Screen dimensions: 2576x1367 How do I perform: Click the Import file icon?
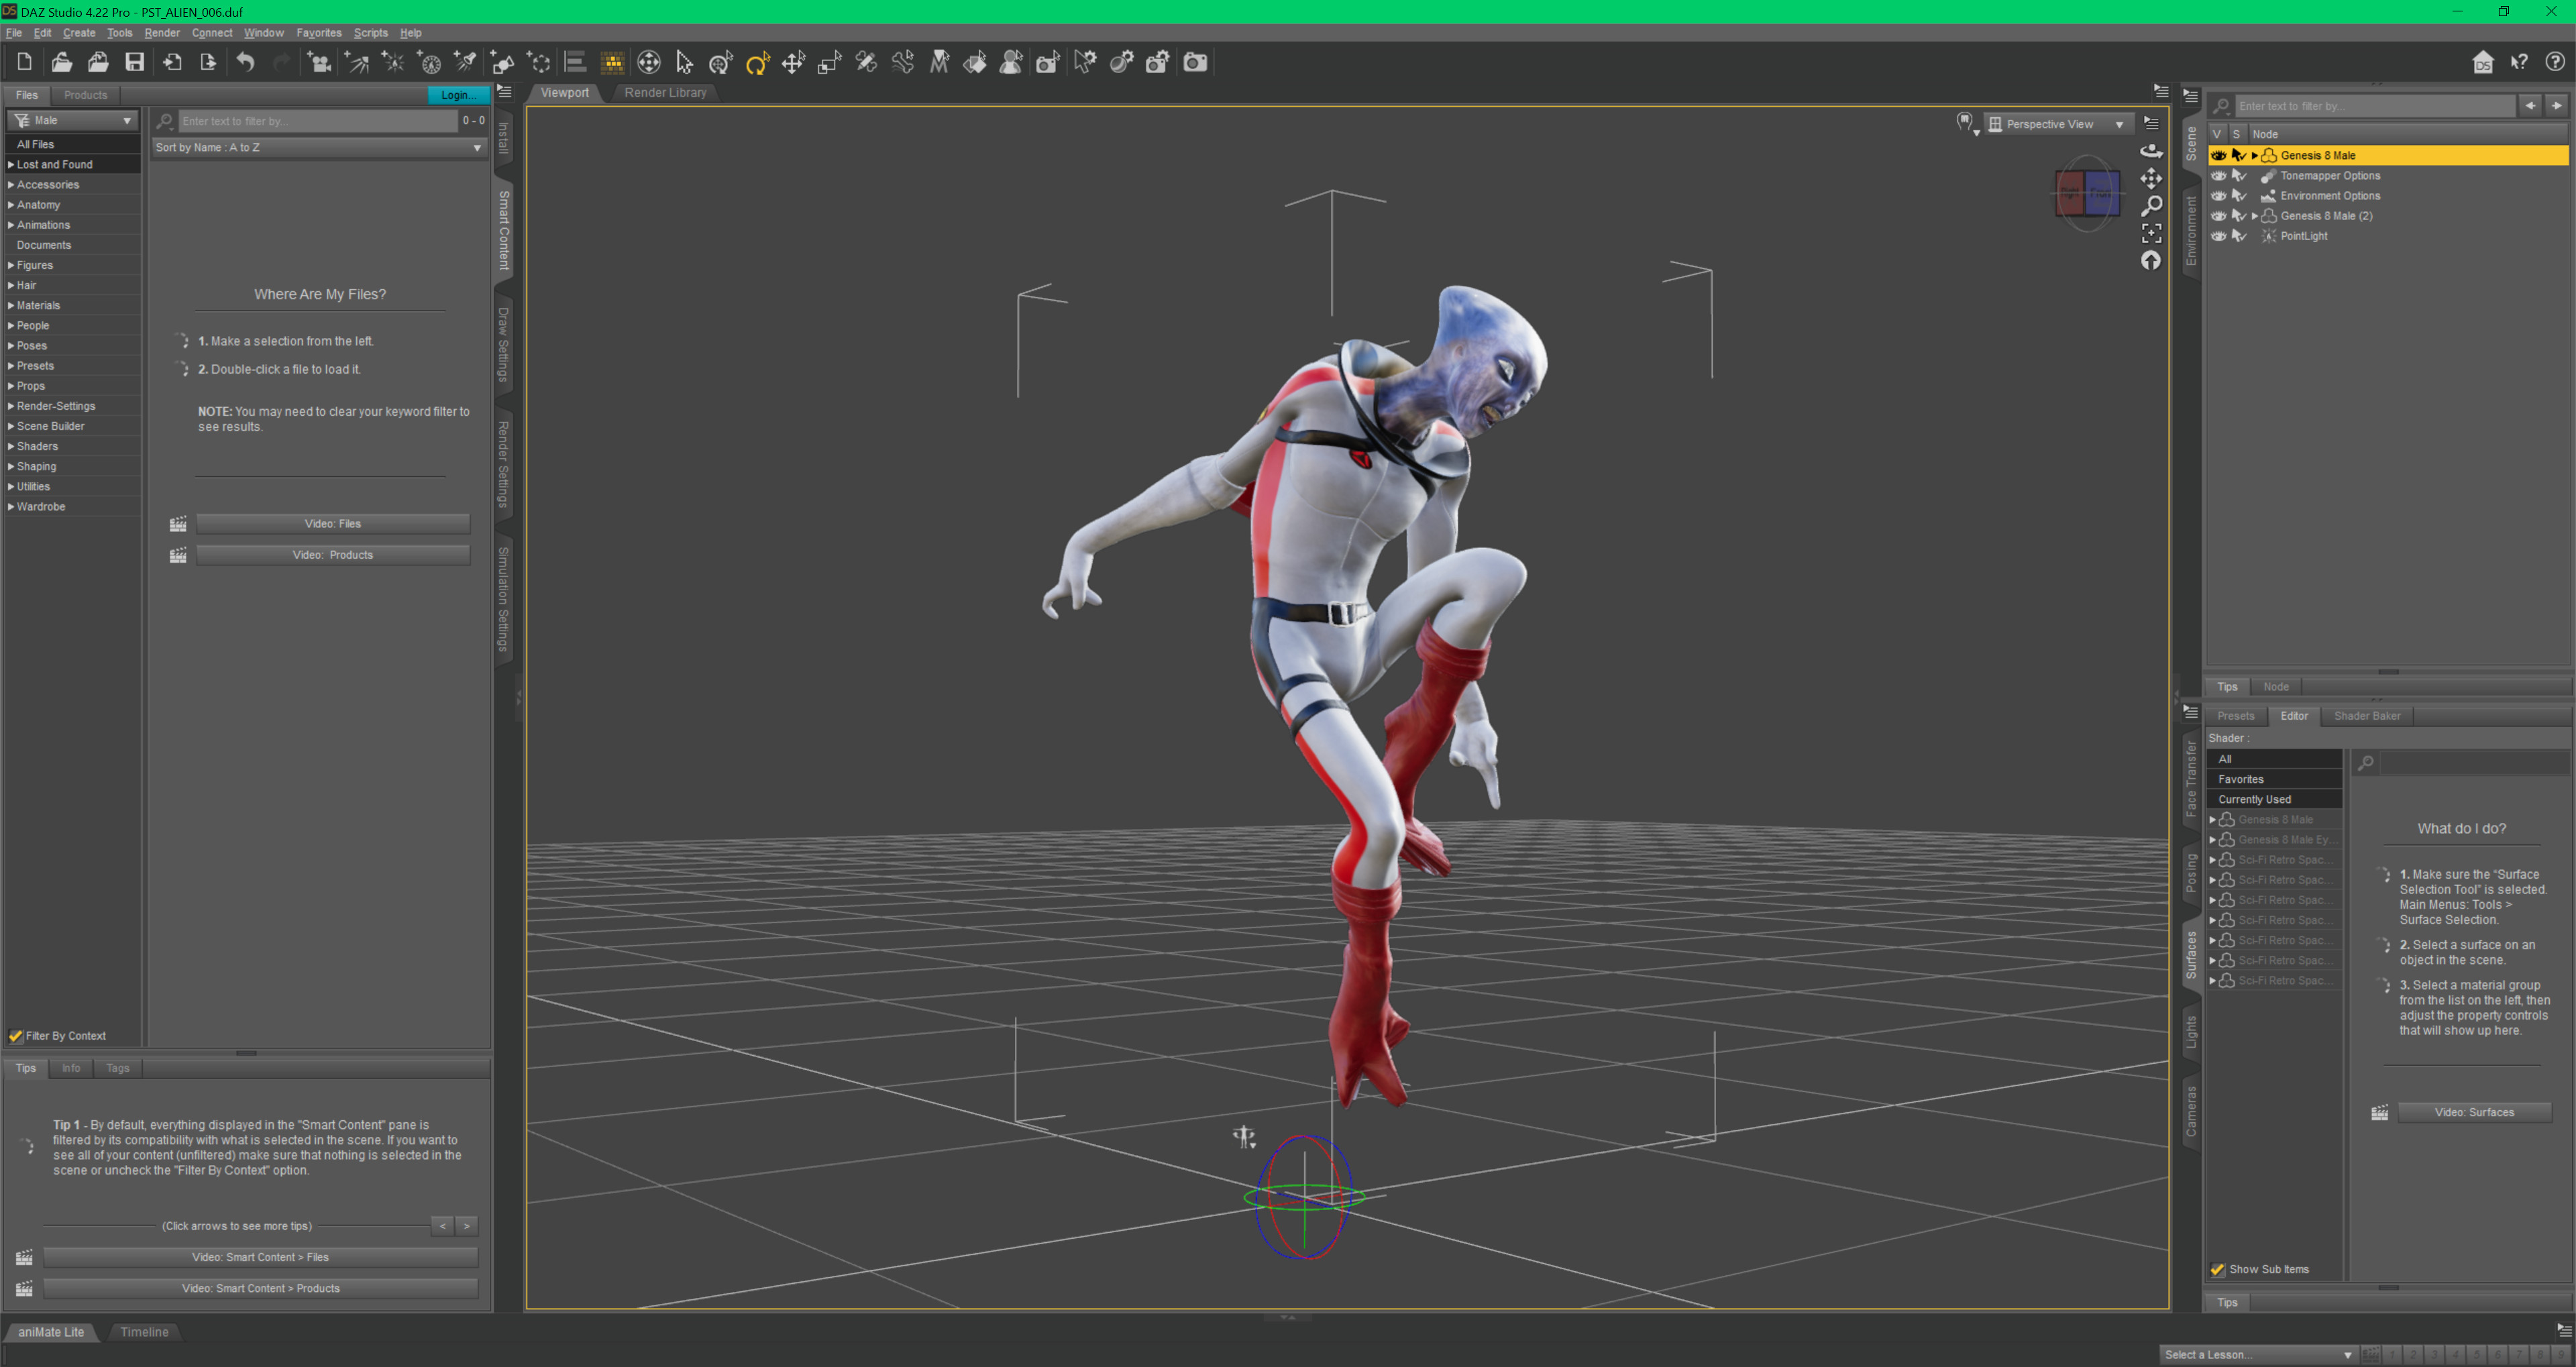click(x=172, y=62)
